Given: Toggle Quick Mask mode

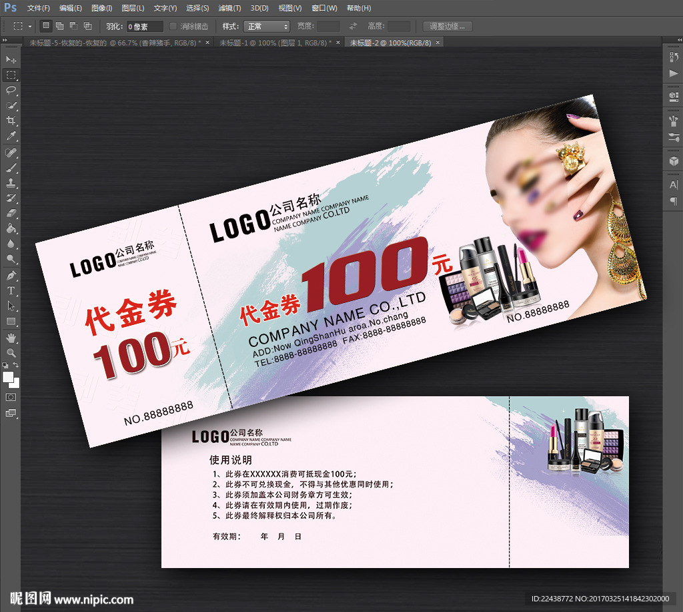Looking at the screenshot, I should tap(11, 397).
